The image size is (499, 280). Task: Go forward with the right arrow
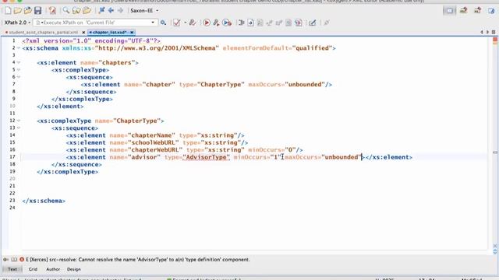click(120, 10)
